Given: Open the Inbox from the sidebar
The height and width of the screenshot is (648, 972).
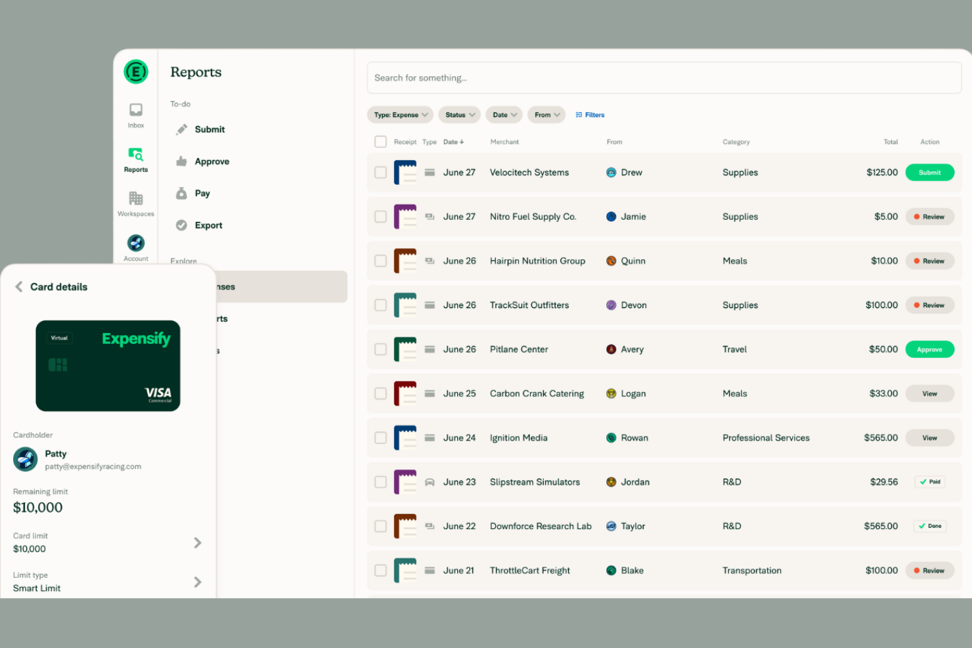Looking at the screenshot, I should (135, 113).
